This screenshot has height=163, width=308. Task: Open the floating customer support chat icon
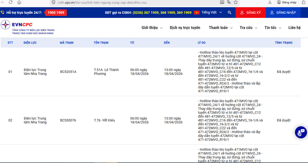point(300,132)
